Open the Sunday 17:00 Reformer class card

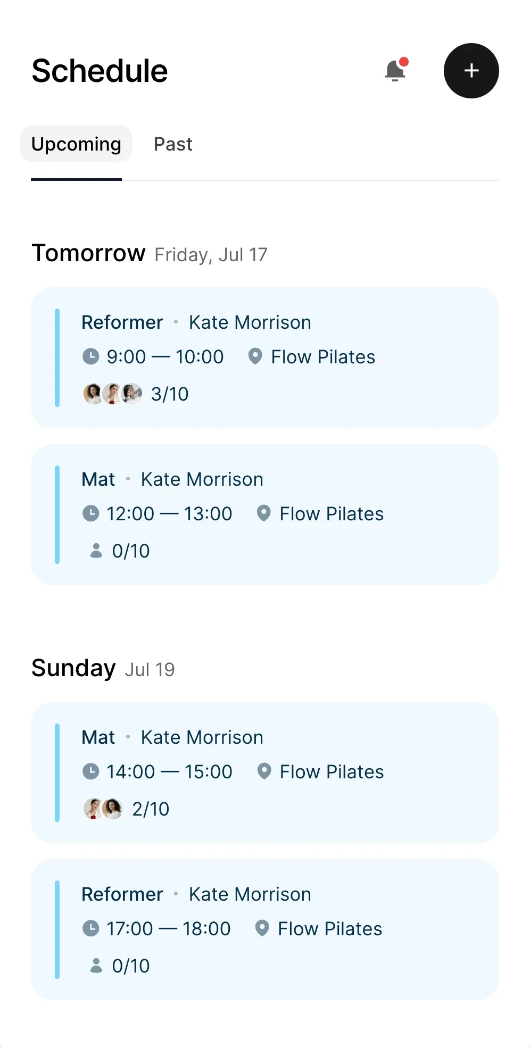click(x=265, y=929)
